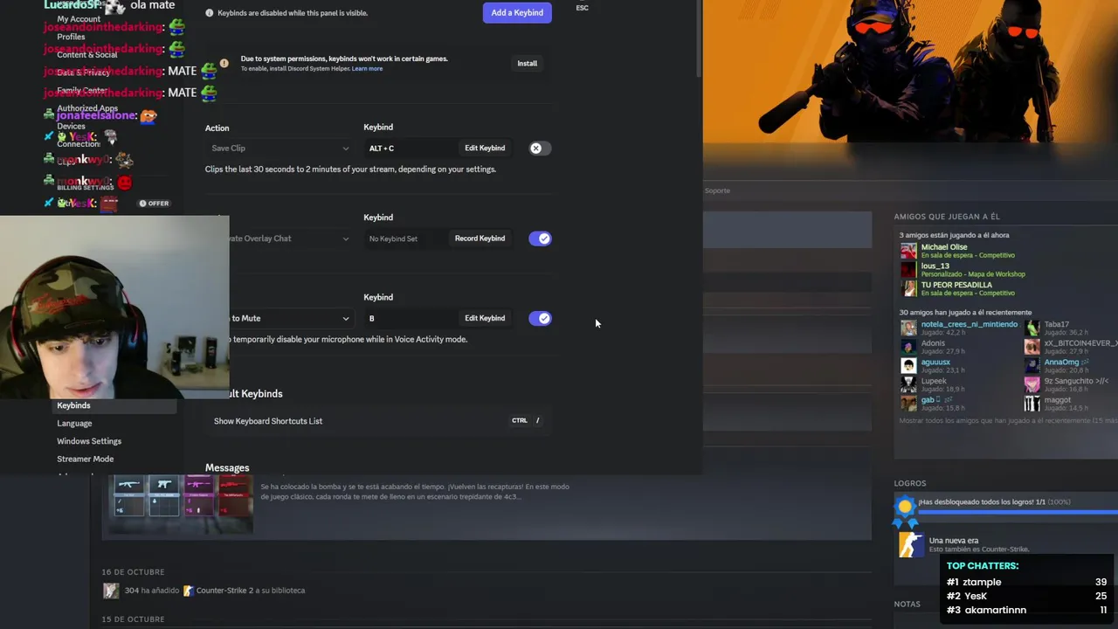Click the CTRL key badge for shortcuts list
The width and height of the screenshot is (1118, 629).
pos(520,421)
